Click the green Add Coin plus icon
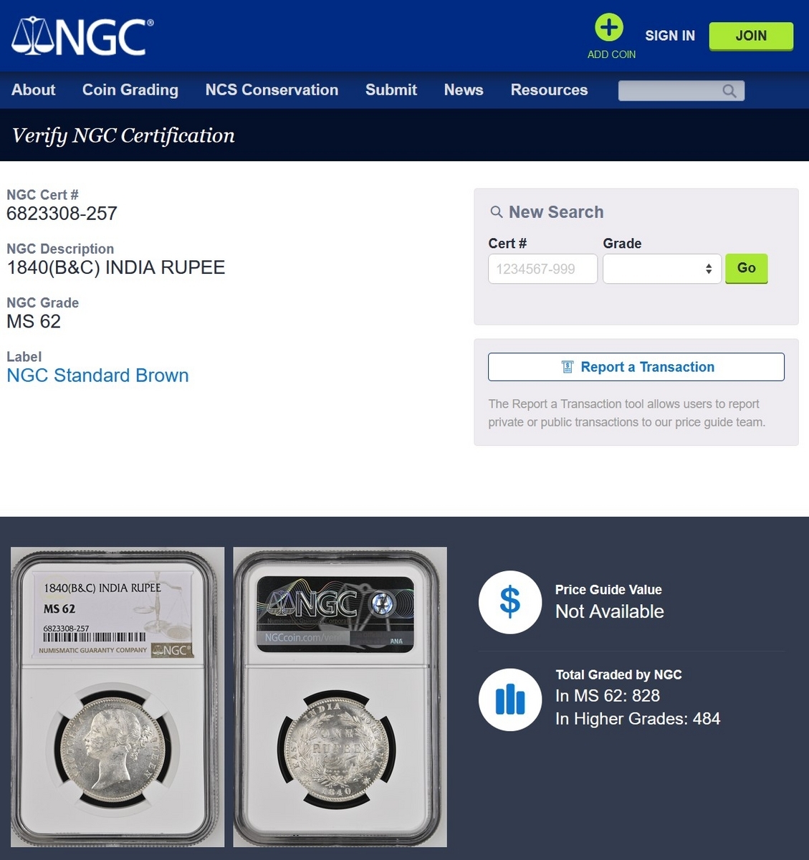 click(x=609, y=28)
